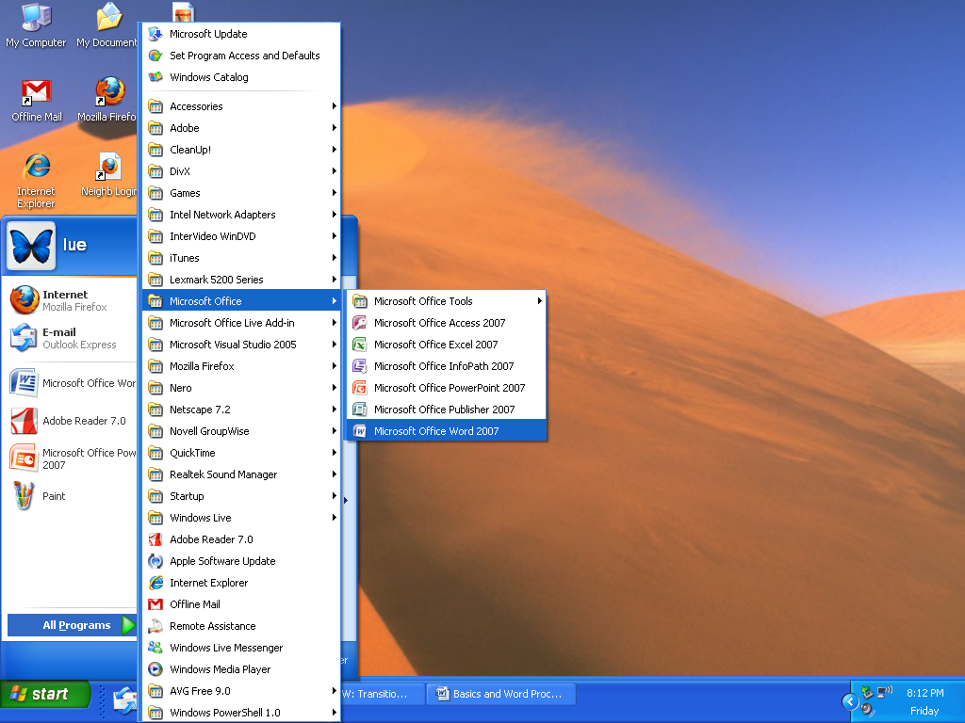The width and height of the screenshot is (965, 723).
Task: Click the Start button on the taskbar
Action: click(x=45, y=694)
